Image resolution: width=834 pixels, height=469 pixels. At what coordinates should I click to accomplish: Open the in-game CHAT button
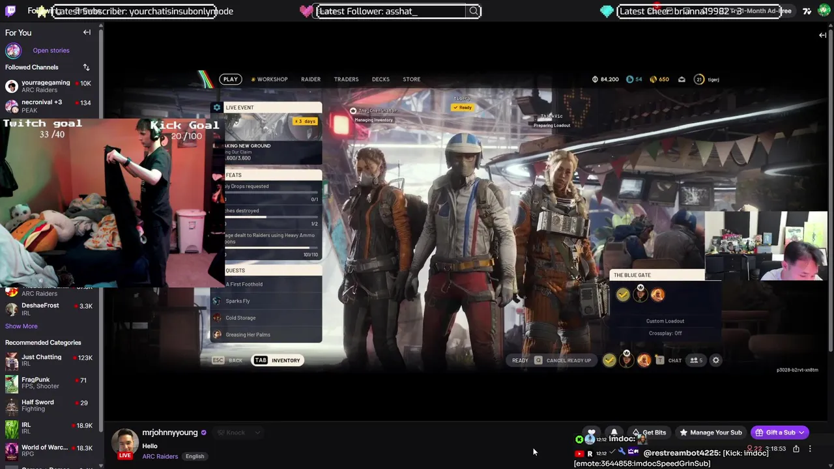pyautogui.click(x=669, y=360)
